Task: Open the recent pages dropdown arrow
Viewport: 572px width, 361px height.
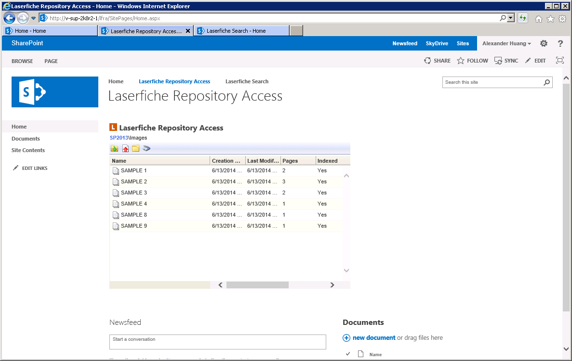Action: pyautogui.click(x=33, y=18)
